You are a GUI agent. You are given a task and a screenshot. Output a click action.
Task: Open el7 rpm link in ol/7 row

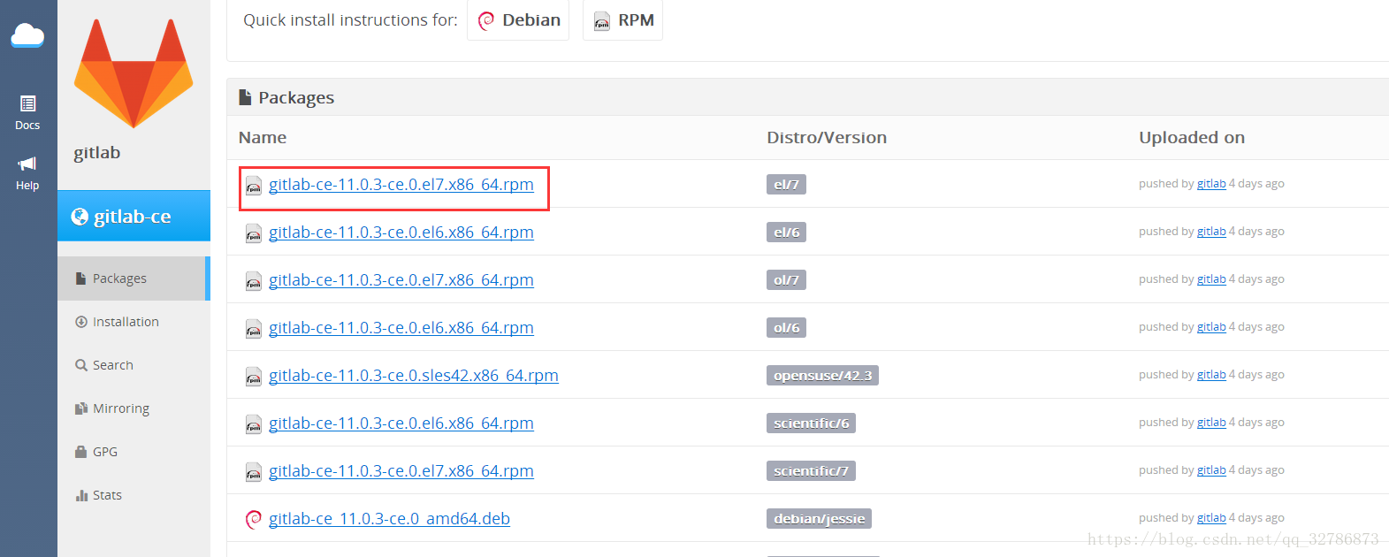coord(401,279)
